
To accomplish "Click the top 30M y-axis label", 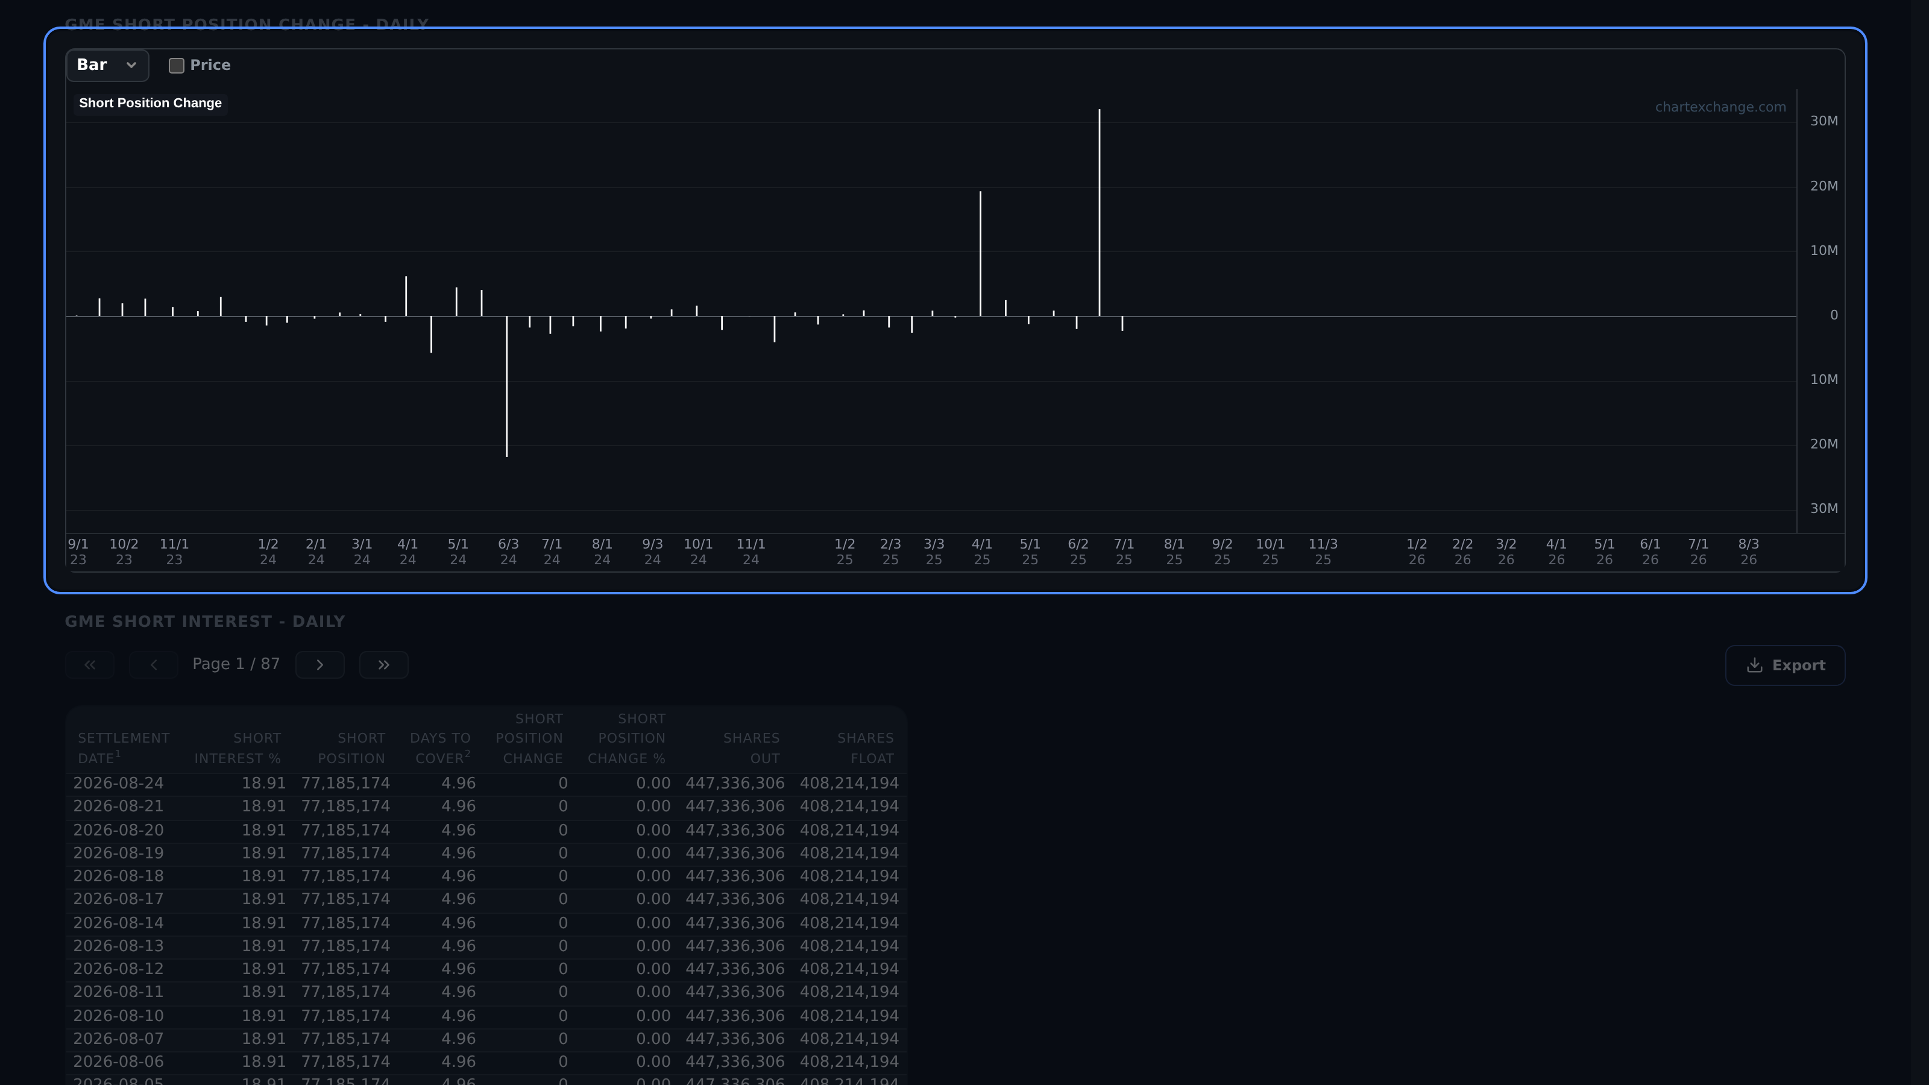I will [1824, 121].
